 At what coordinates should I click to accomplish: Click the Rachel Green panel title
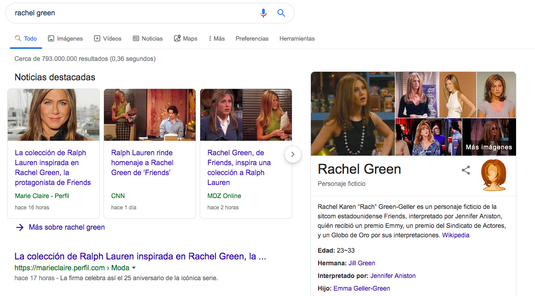(359, 169)
